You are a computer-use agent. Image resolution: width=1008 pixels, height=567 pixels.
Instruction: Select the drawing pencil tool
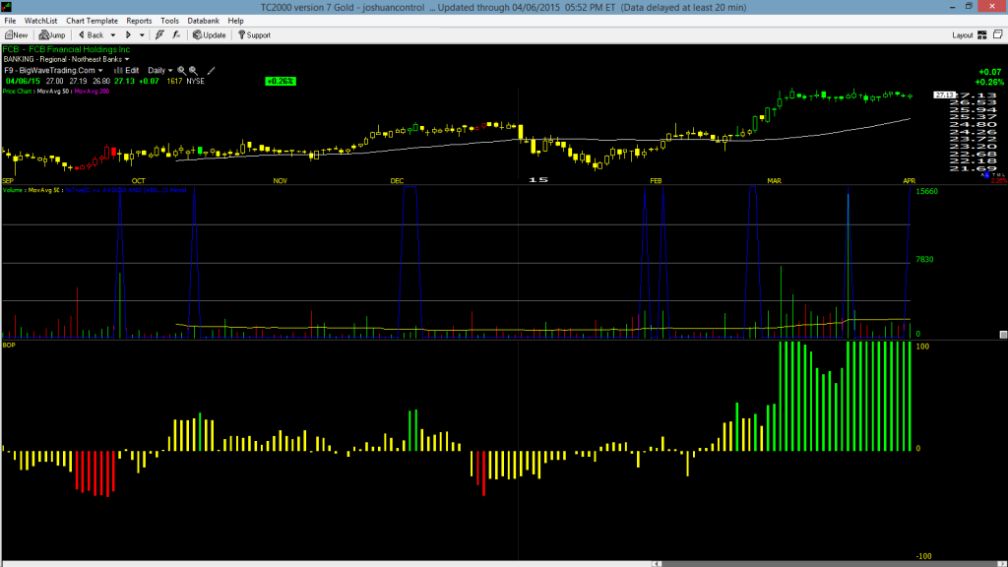pos(211,71)
